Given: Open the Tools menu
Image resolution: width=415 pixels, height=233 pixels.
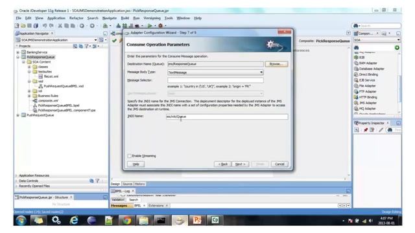Looking at the screenshot, I should coord(169,18).
